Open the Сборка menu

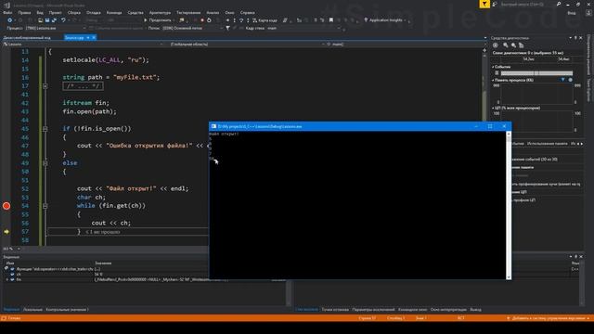tap(74, 12)
